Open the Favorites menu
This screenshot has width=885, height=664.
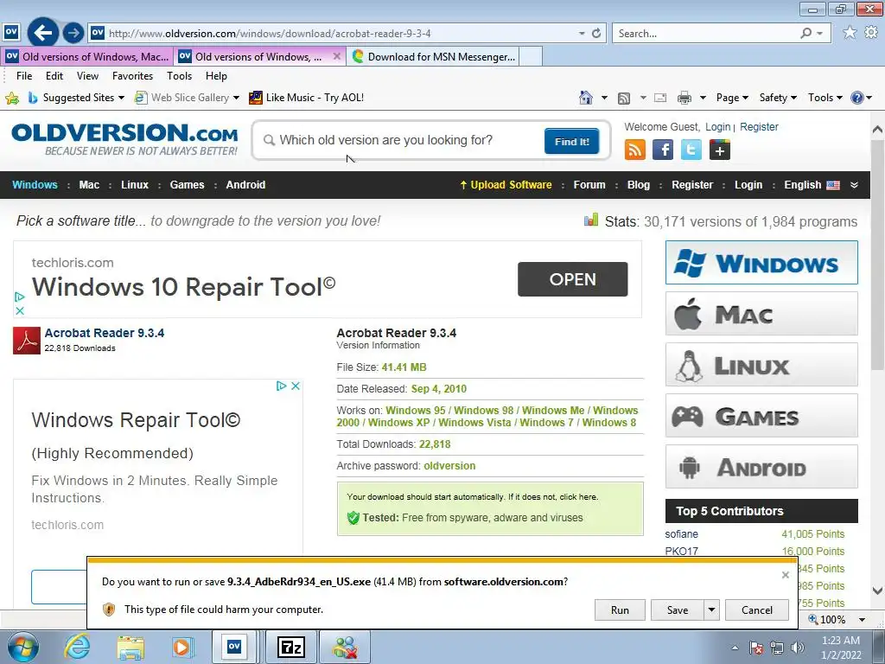132,76
